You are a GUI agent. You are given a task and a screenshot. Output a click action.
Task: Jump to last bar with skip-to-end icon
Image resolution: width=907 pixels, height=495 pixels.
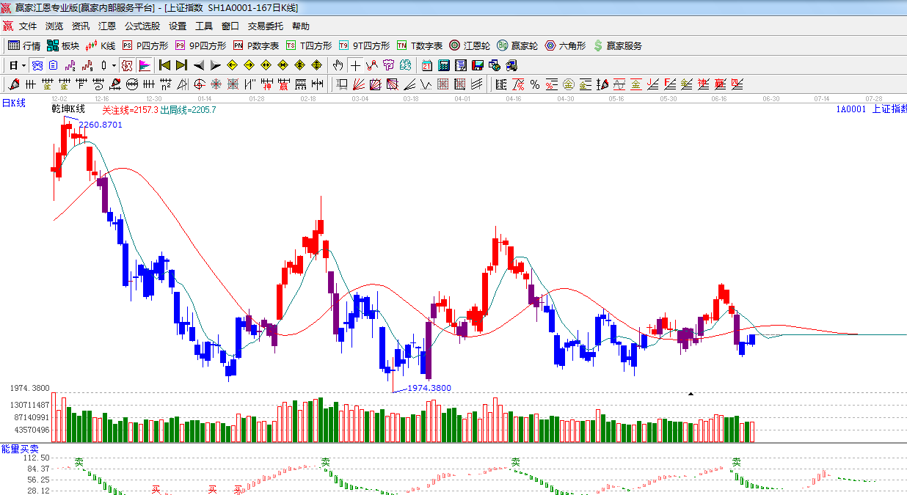click(181, 65)
